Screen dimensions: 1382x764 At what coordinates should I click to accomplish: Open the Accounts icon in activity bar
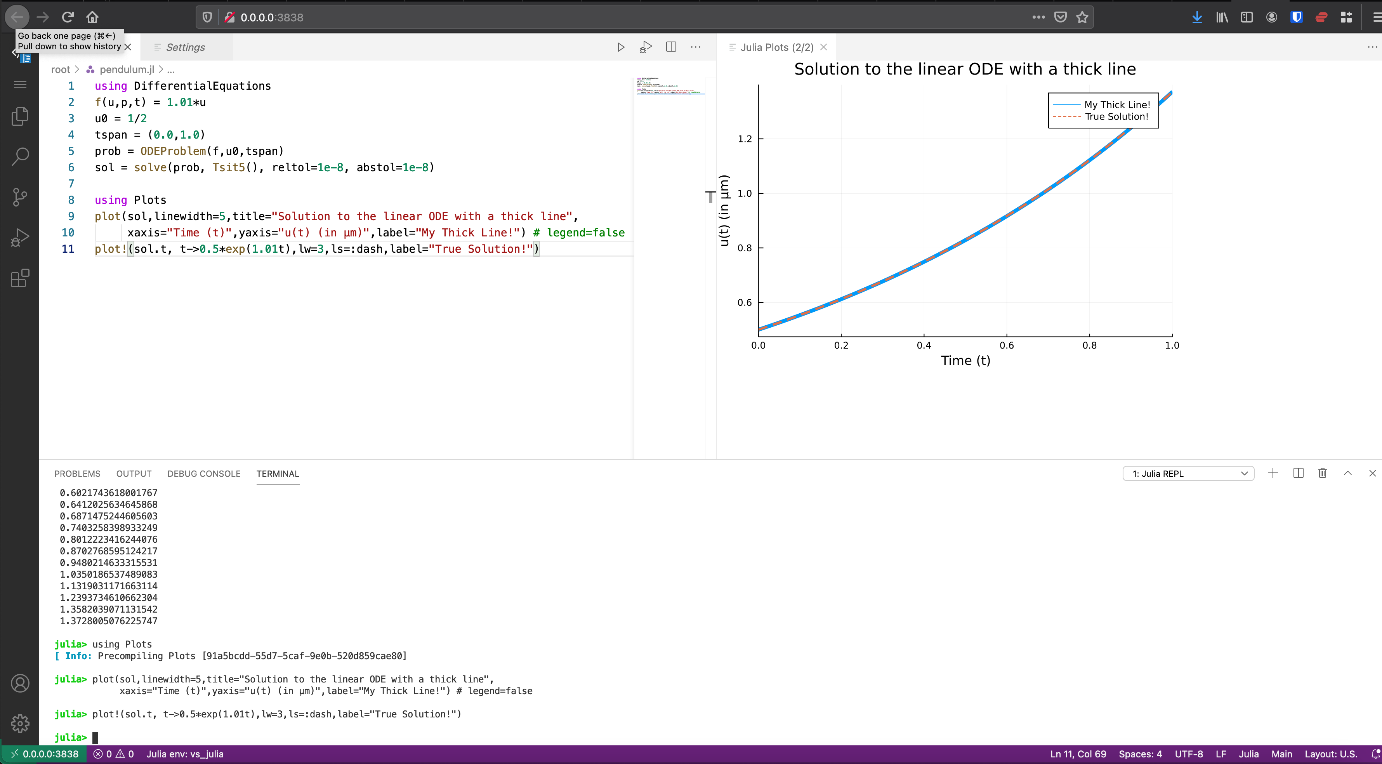(20, 683)
